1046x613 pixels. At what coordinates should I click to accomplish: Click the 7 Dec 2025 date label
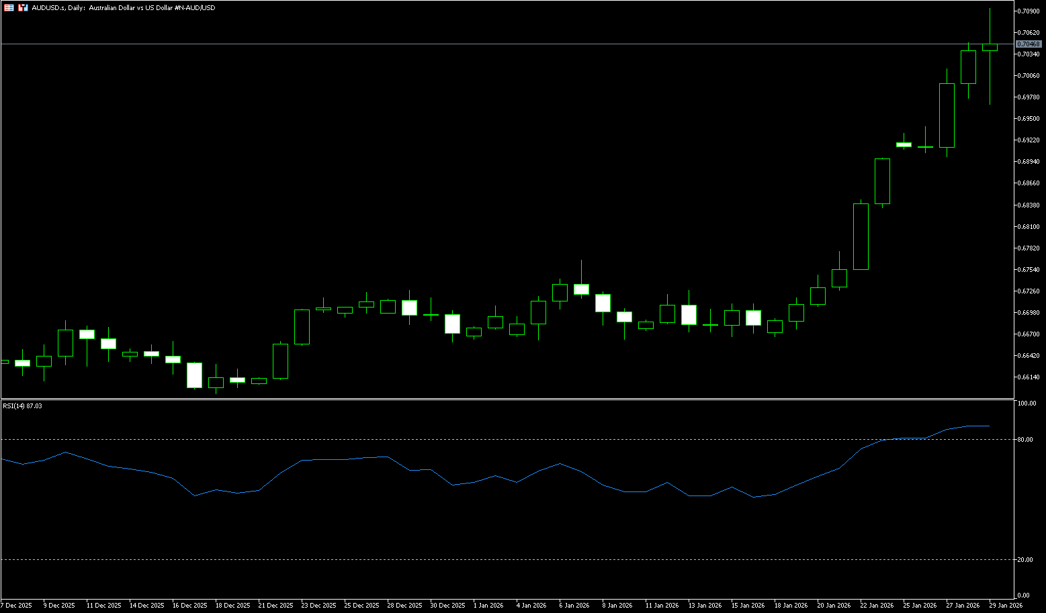pyautogui.click(x=16, y=606)
